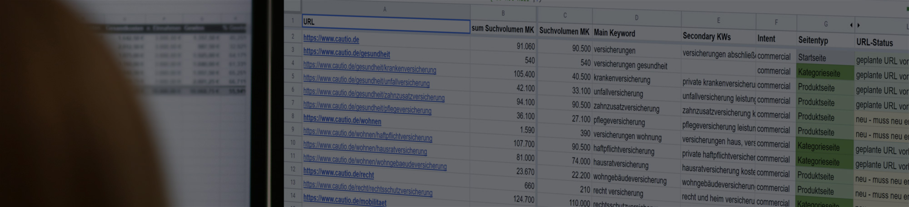
Task: Select the 'recht versicherung' keyword cell
Action: tap(636, 193)
